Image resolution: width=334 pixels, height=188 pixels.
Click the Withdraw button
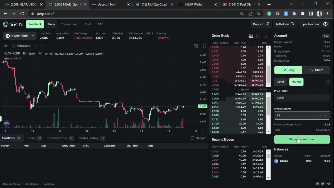[x=285, y=24]
